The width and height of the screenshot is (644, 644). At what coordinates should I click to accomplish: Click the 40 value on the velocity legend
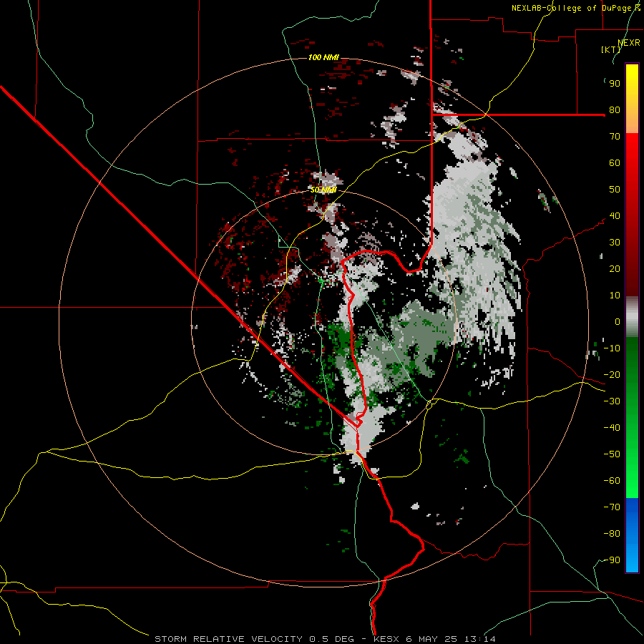pos(615,216)
